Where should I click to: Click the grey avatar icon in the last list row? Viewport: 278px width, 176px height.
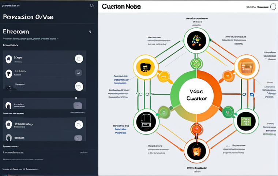[8, 138]
